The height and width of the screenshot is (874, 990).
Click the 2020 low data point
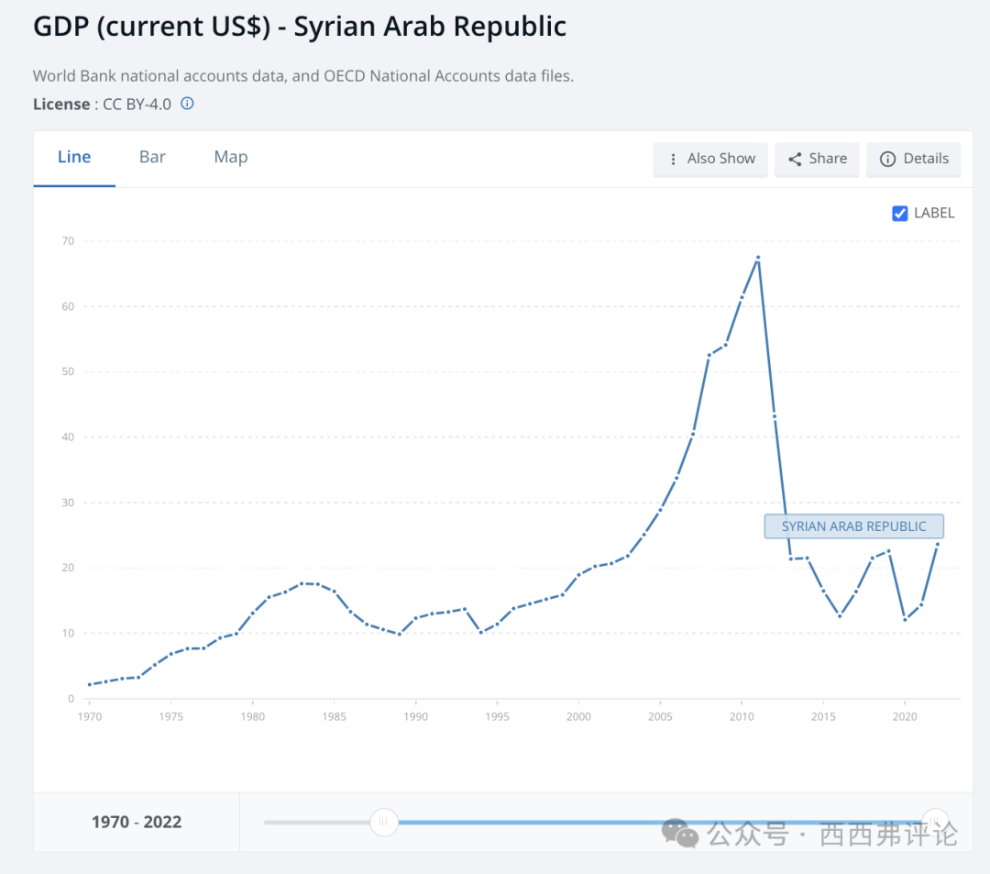[905, 620]
